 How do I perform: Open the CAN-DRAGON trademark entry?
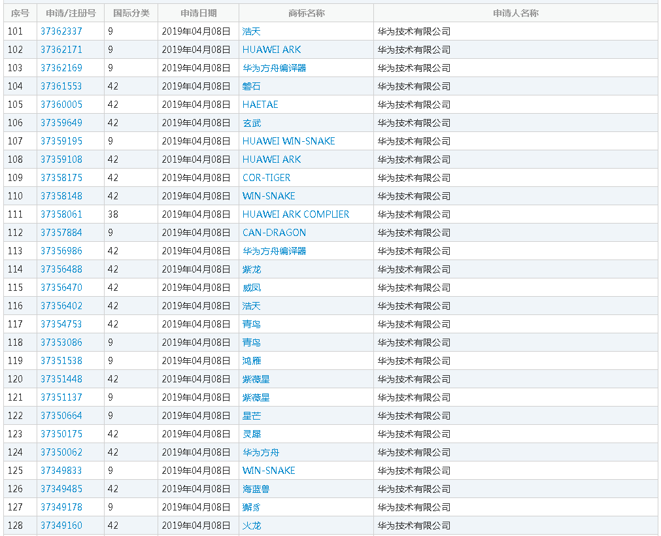click(274, 233)
